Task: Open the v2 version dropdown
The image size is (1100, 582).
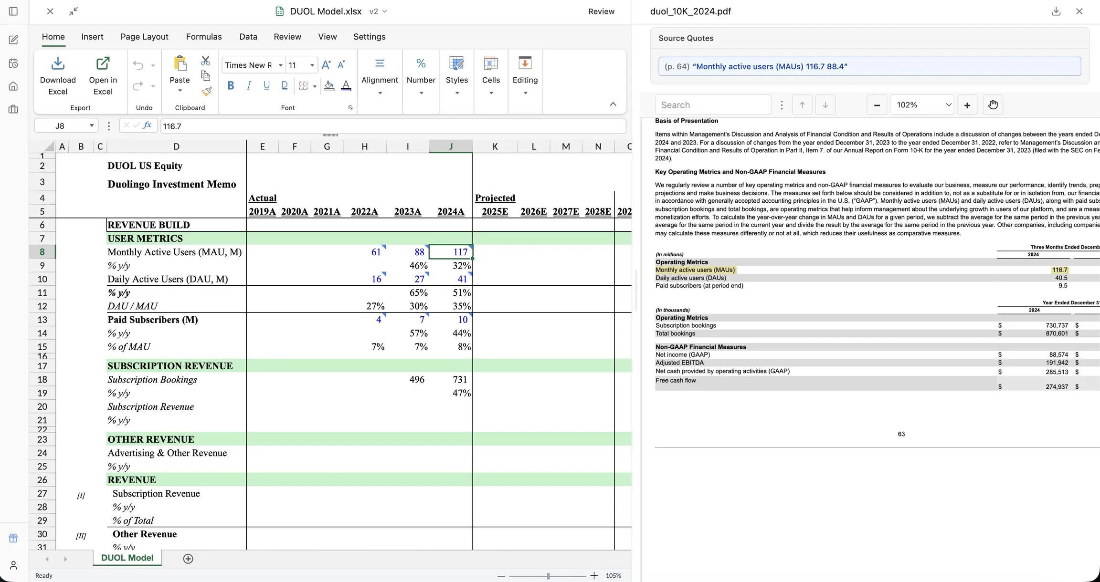Action: (x=378, y=11)
